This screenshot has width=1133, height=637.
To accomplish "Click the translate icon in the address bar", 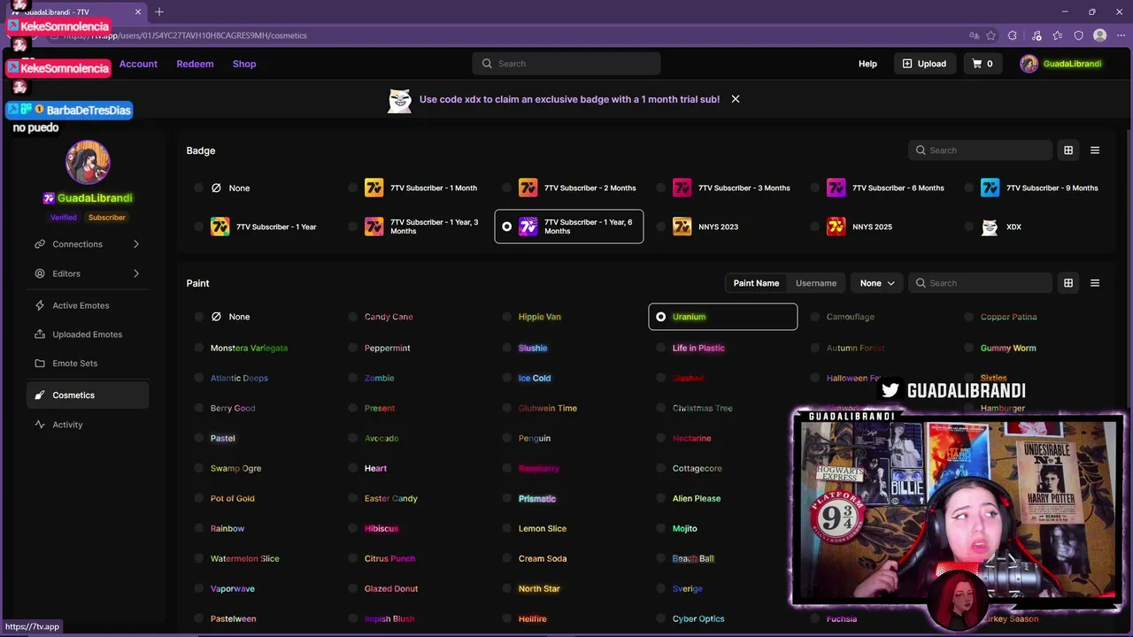I will 974,35.
